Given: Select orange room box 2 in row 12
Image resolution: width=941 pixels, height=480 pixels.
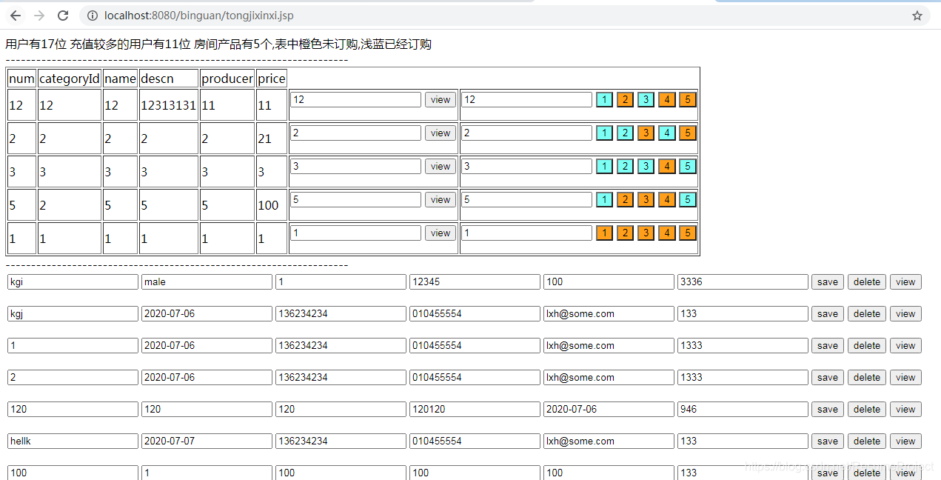Looking at the screenshot, I should pos(625,100).
